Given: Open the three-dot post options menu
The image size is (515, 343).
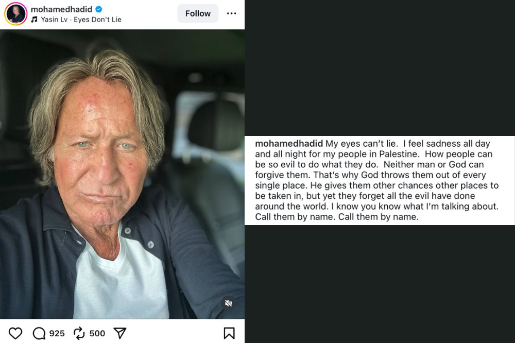Looking at the screenshot, I should (232, 13).
